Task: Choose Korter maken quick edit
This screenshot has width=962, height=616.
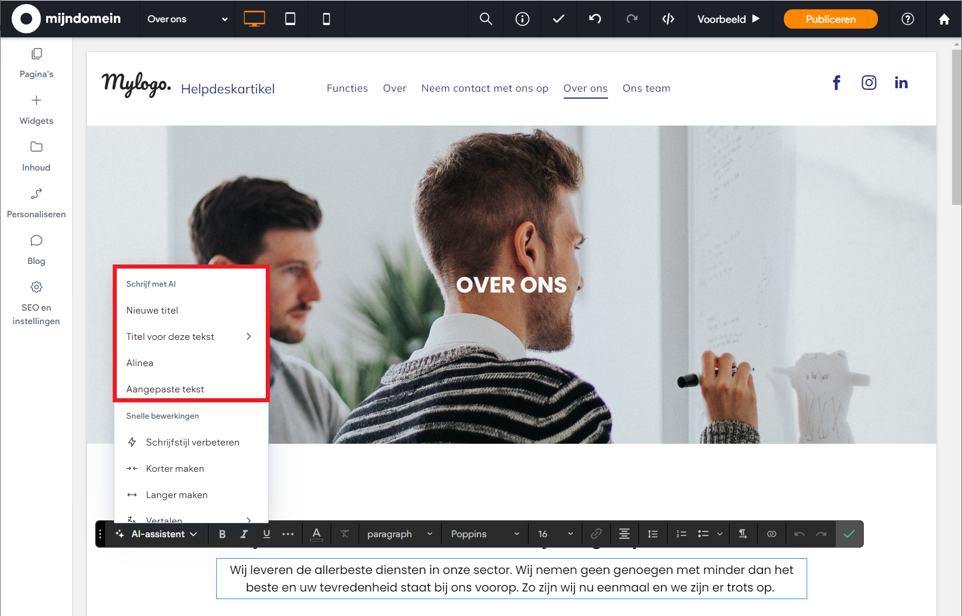Action: coord(175,468)
